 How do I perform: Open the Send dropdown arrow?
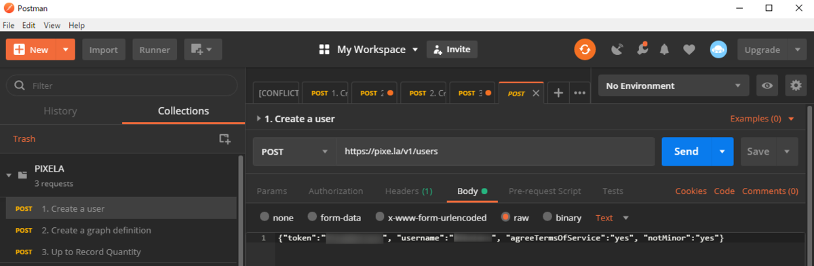tap(722, 151)
